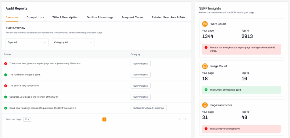The image size is (290, 138).
Task: Click the Page Rank Score card title
Action: click(x=221, y=105)
